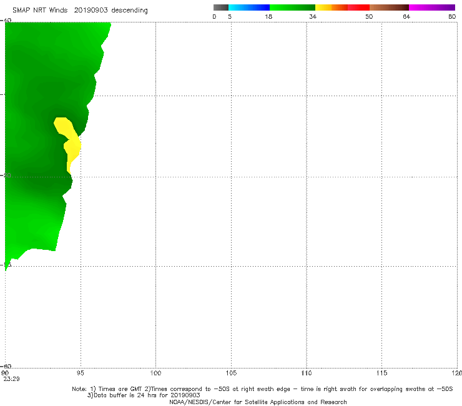The height and width of the screenshot is (406, 462).
Task: Click the longitude axis label '115'
Action: click(382, 373)
